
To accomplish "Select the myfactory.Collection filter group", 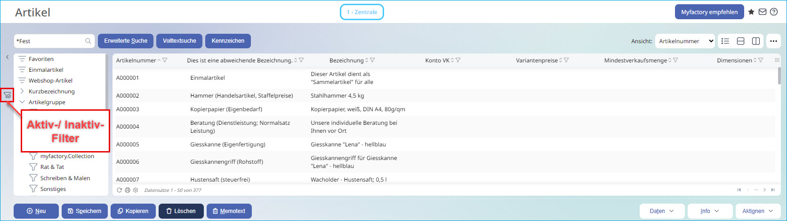I will click(x=67, y=156).
